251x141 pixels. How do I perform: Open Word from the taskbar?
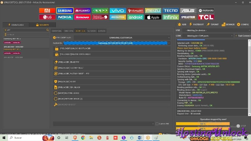click(140, 138)
